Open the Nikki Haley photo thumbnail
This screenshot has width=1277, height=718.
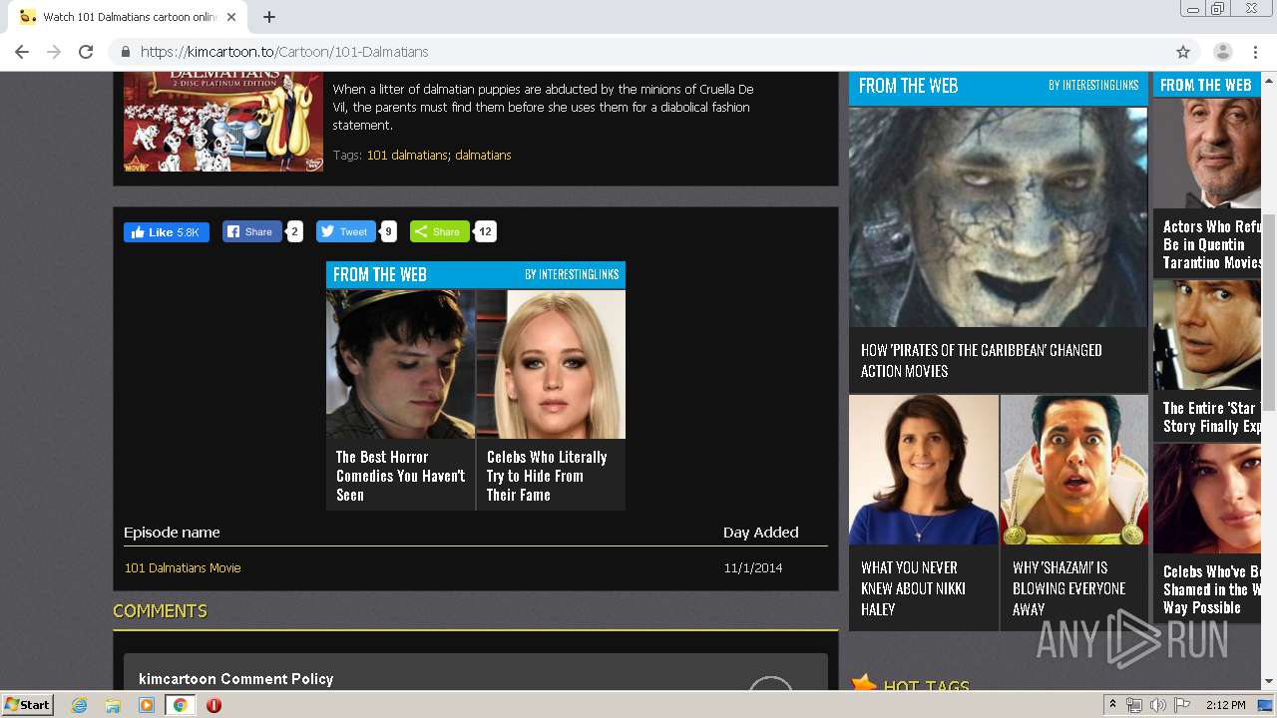click(924, 470)
